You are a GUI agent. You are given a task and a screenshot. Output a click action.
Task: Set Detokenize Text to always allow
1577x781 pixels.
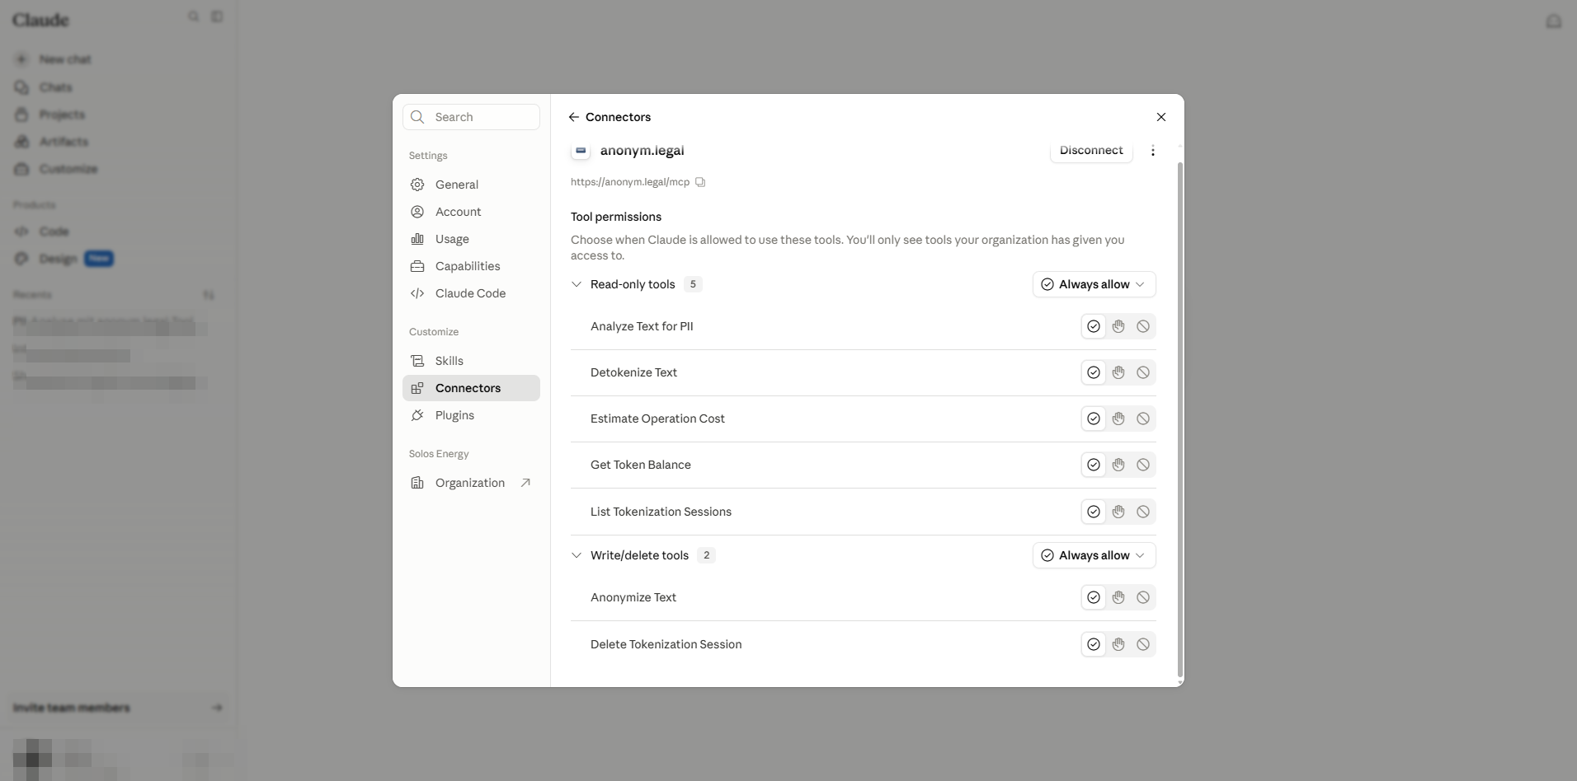(x=1094, y=372)
